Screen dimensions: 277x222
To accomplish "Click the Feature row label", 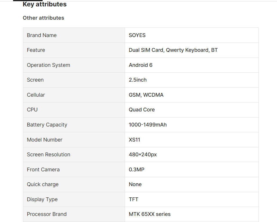I will click(x=36, y=50).
